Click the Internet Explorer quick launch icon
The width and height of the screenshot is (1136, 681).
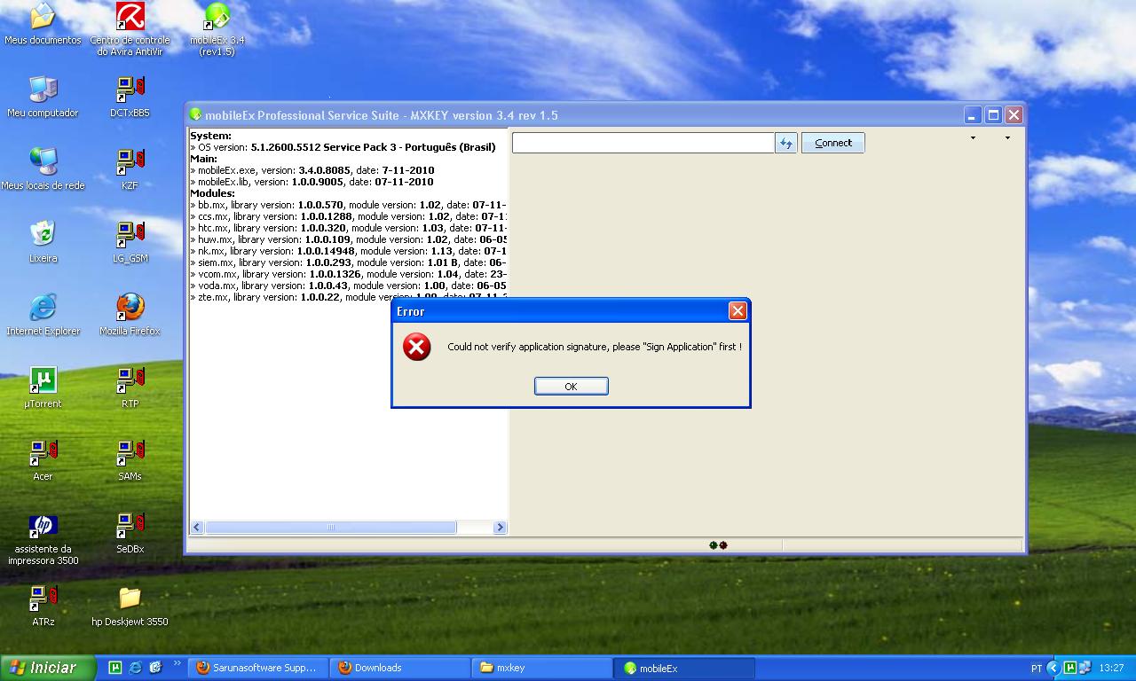click(136, 668)
